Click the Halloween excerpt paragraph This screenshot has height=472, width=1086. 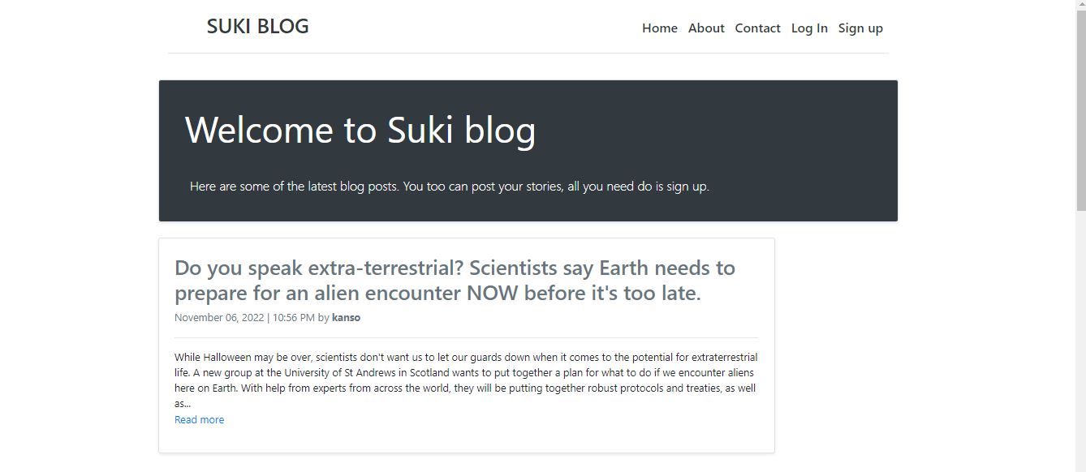pos(465,380)
